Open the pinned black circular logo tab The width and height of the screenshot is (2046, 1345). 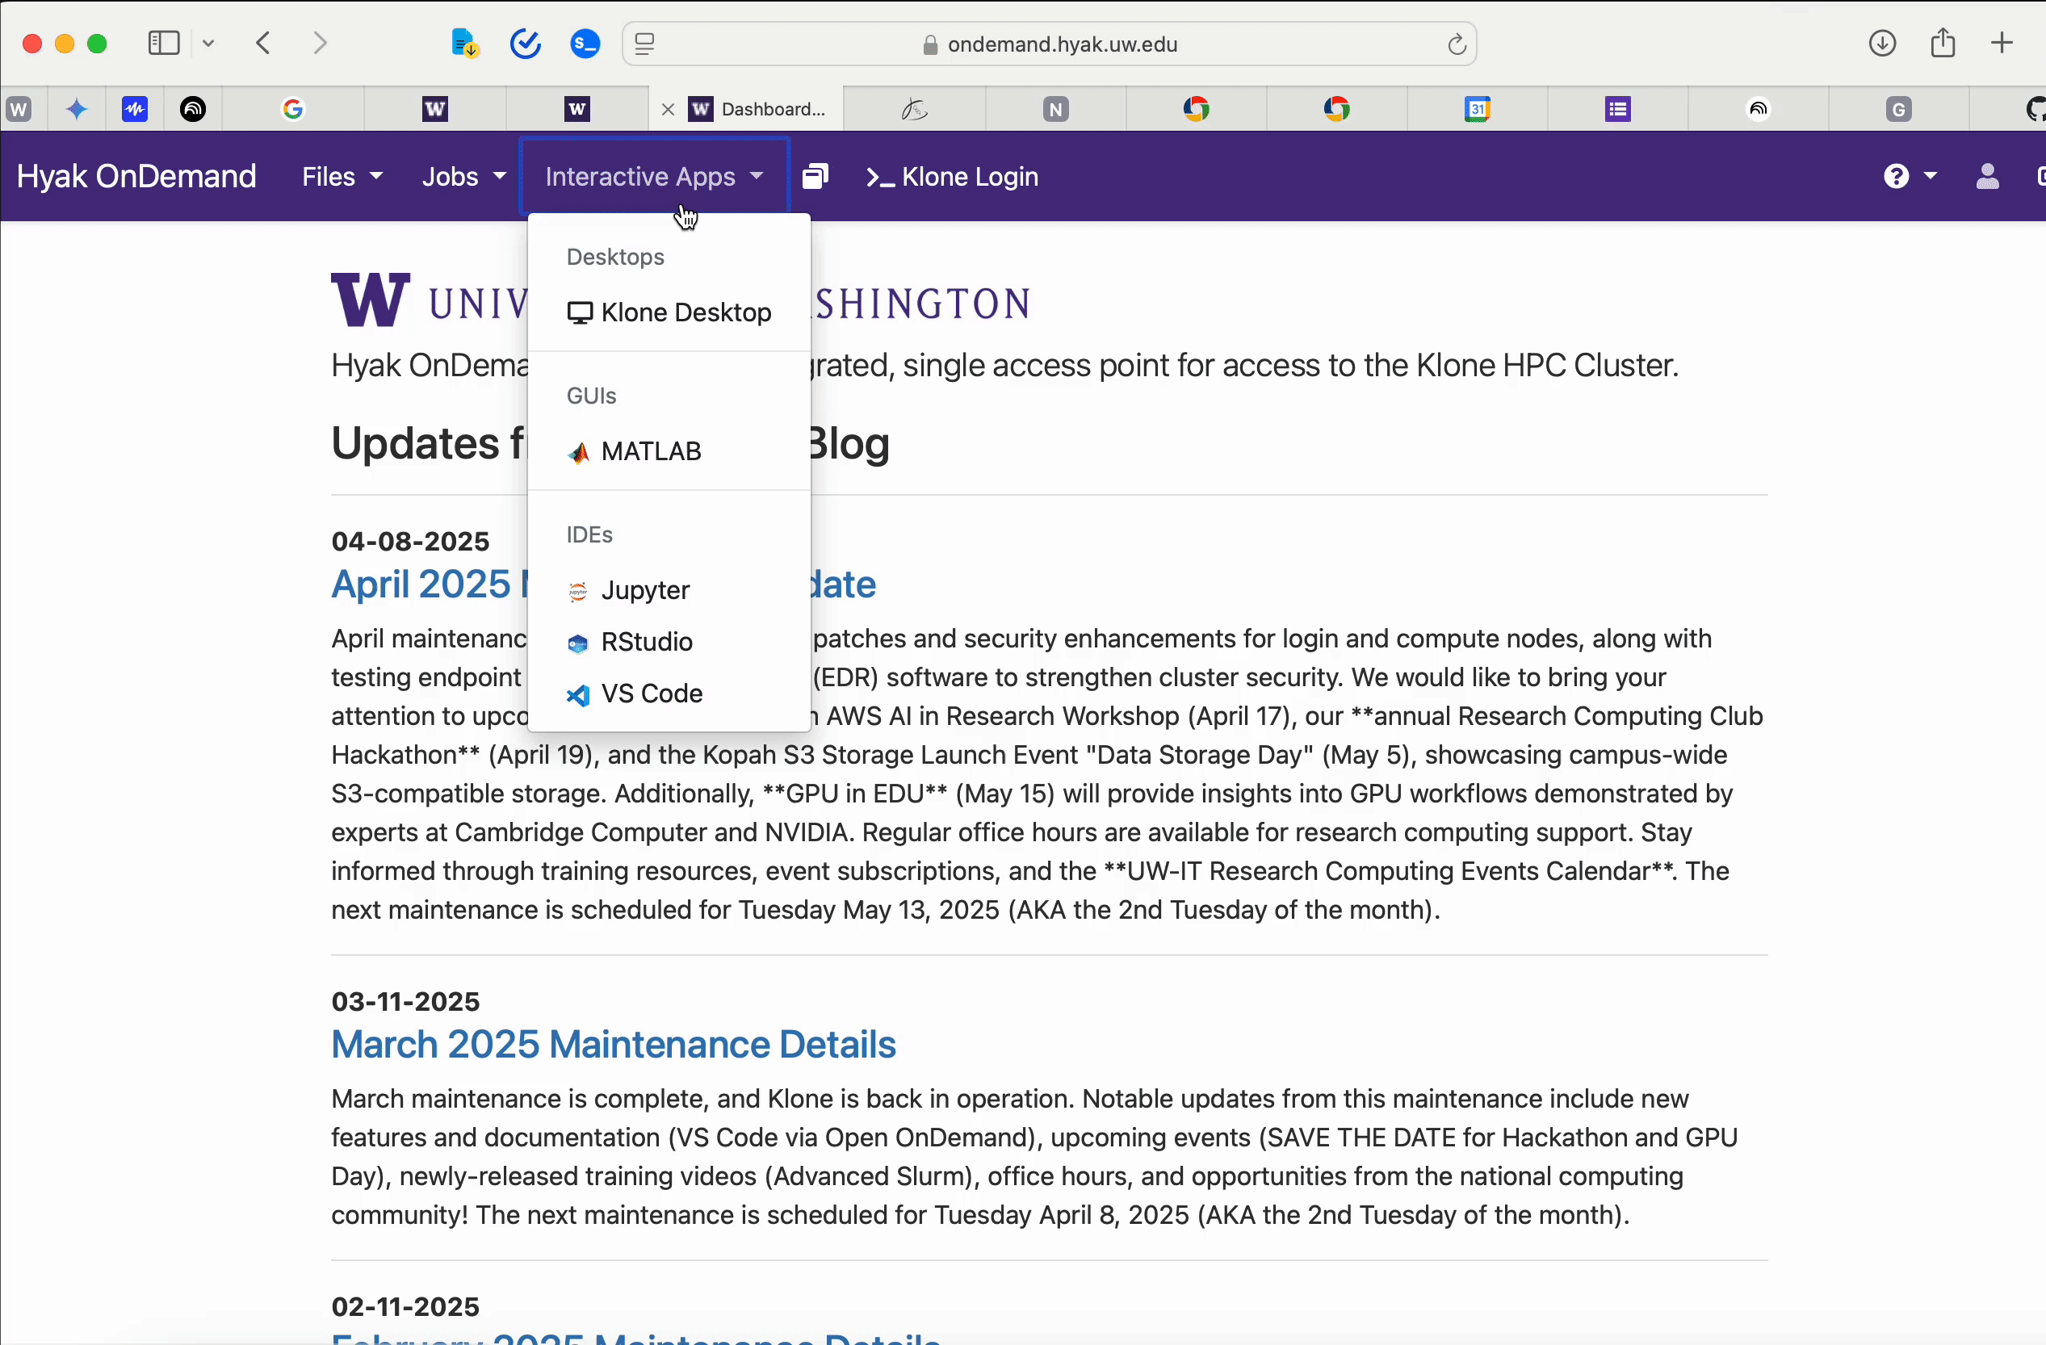(x=194, y=109)
